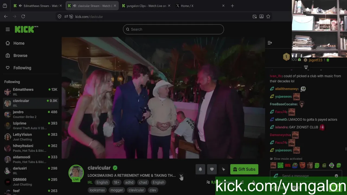Bookmark page with star icon
Screen dimensions: 347x195
coord(268,17)
